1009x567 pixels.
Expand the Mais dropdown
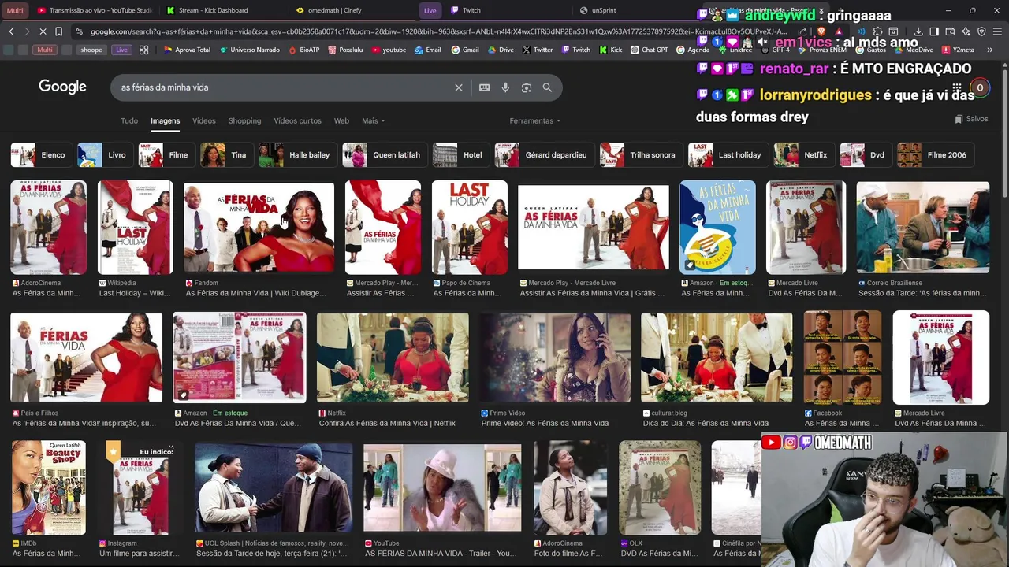point(373,120)
